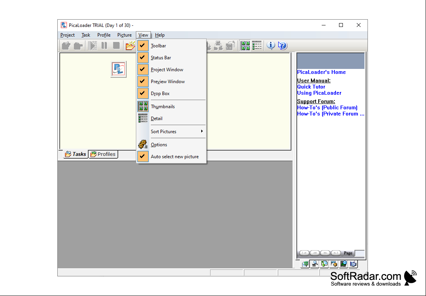Click the PicaLoader drop box logo
This screenshot has width=426, height=296.
coord(119,69)
